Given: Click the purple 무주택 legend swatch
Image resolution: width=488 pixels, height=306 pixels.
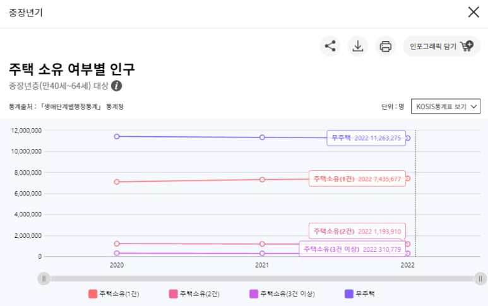Looking at the screenshot, I should click(x=349, y=293).
